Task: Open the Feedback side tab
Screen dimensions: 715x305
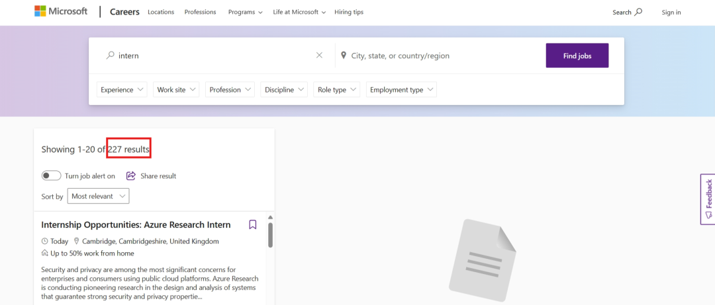Action: pos(708,199)
